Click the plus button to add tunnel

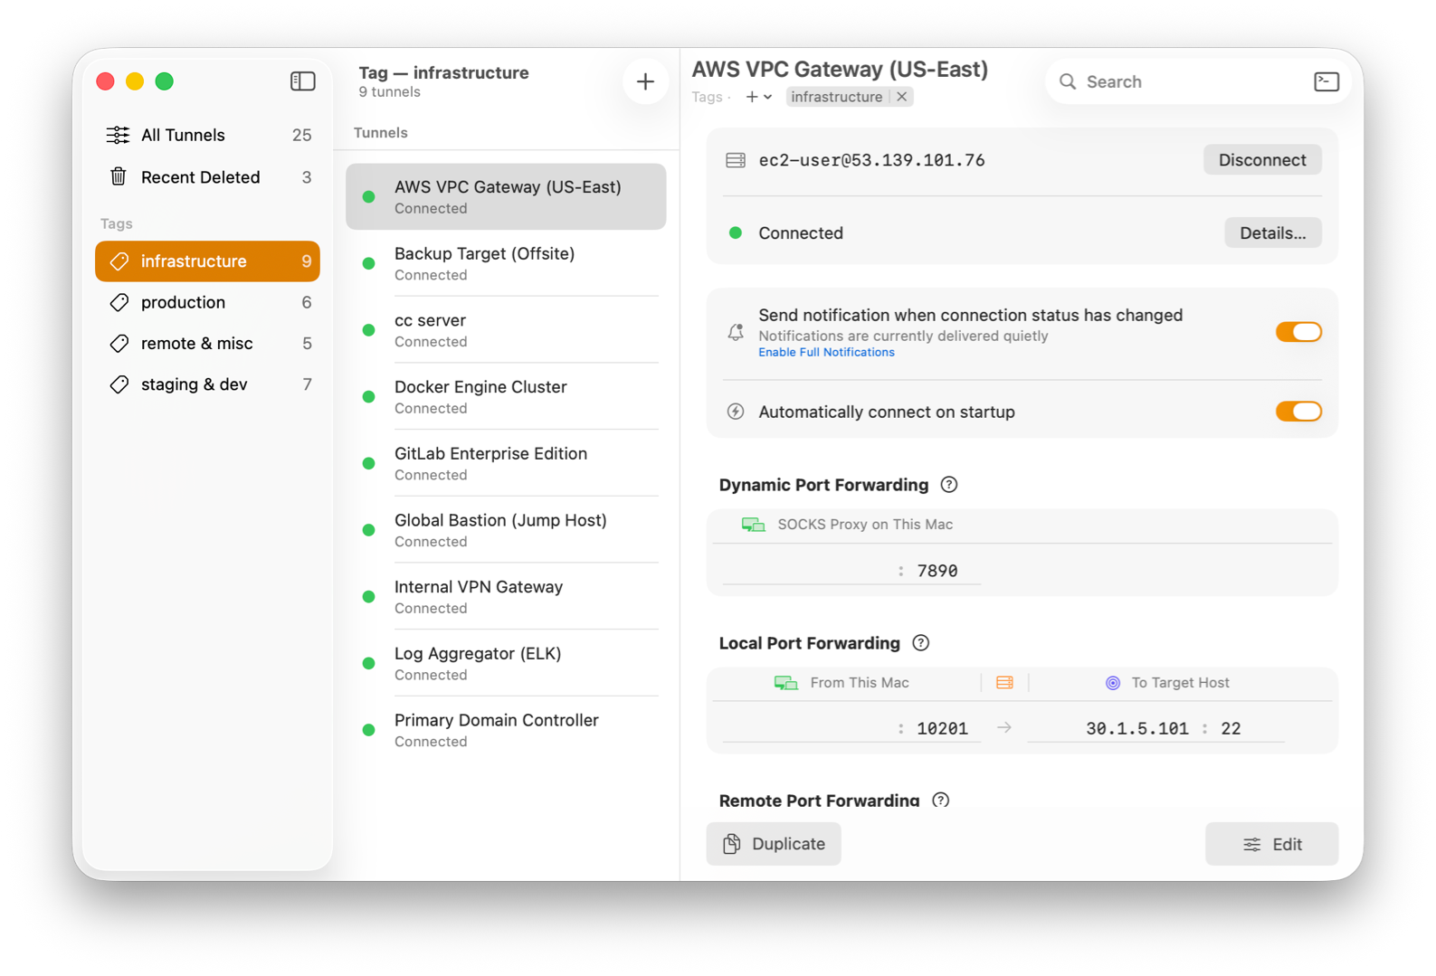(x=645, y=81)
